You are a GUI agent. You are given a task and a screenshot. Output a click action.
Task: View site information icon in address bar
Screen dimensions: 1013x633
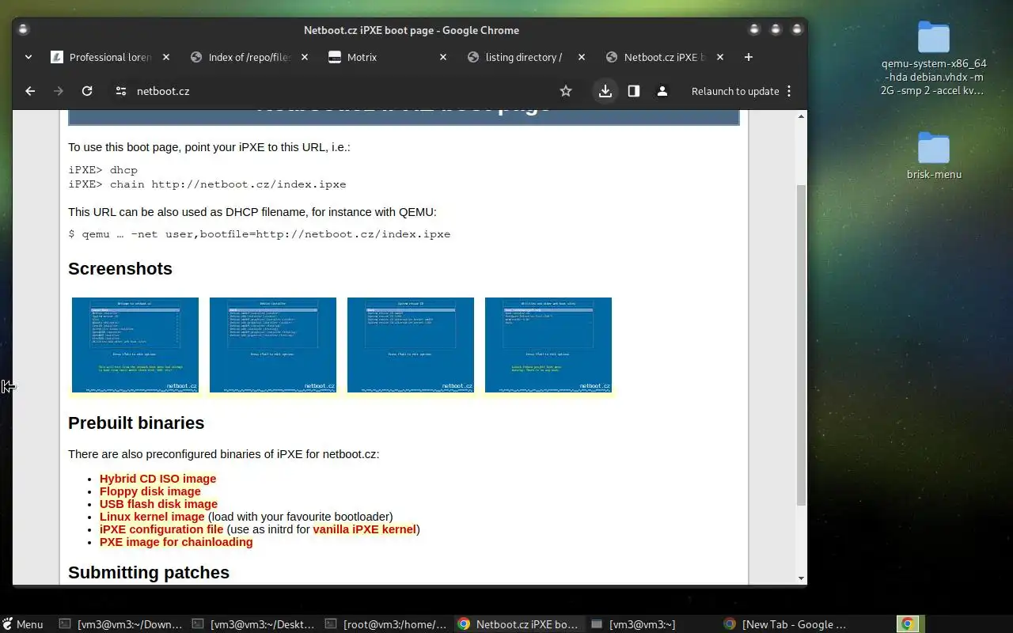(x=120, y=91)
